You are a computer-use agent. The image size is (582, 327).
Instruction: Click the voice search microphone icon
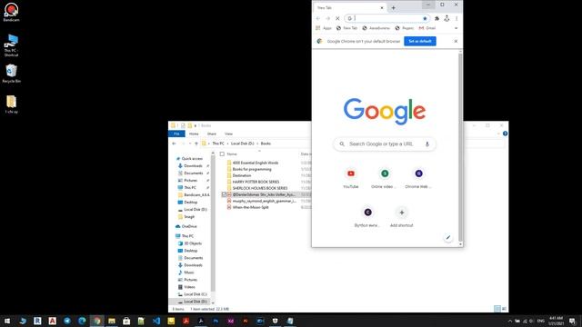pos(427,144)
